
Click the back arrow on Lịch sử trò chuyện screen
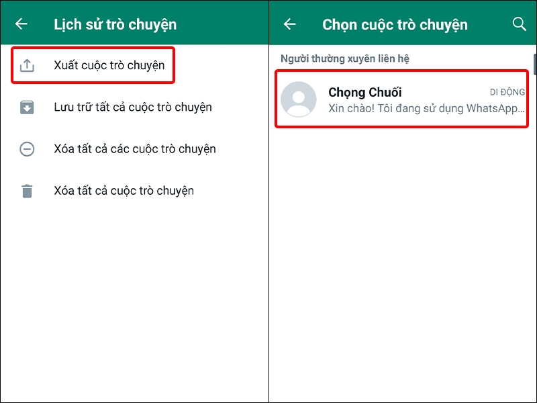coord(21,23)
